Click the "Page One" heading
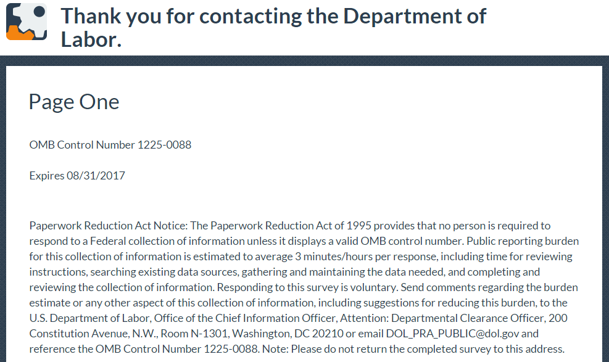The height and width of the screenshot is (362, 609). [x=74, y=102]
